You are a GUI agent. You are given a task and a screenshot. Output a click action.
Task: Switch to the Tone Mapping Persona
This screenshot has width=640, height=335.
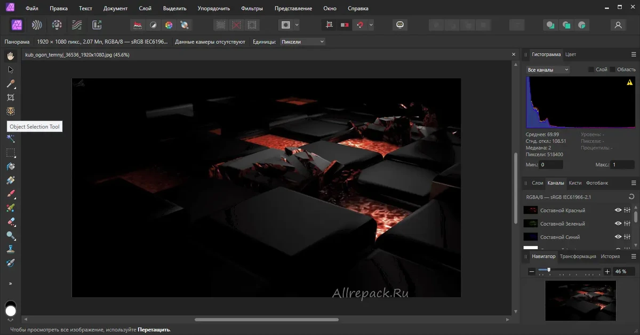click(x=77, y=25)
